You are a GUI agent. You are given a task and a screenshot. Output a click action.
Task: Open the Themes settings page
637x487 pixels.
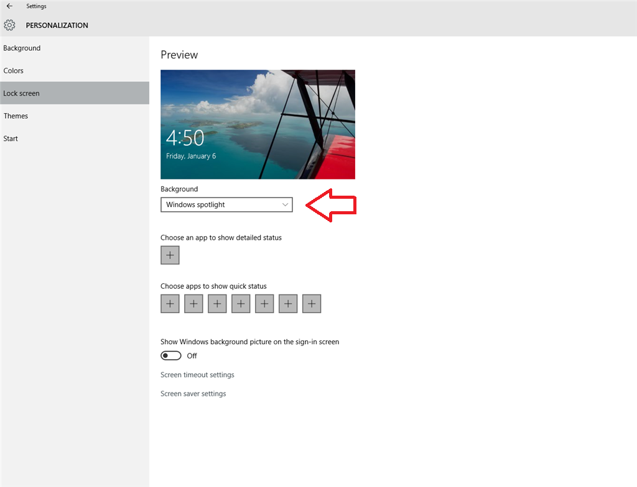click(75, 116)
